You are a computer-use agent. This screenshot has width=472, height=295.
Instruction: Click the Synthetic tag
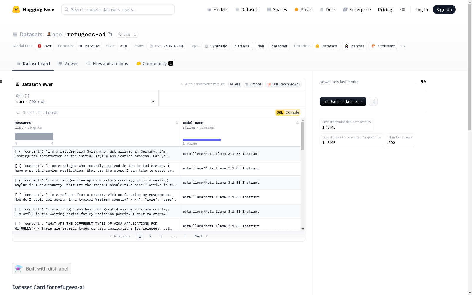(216, 46)
